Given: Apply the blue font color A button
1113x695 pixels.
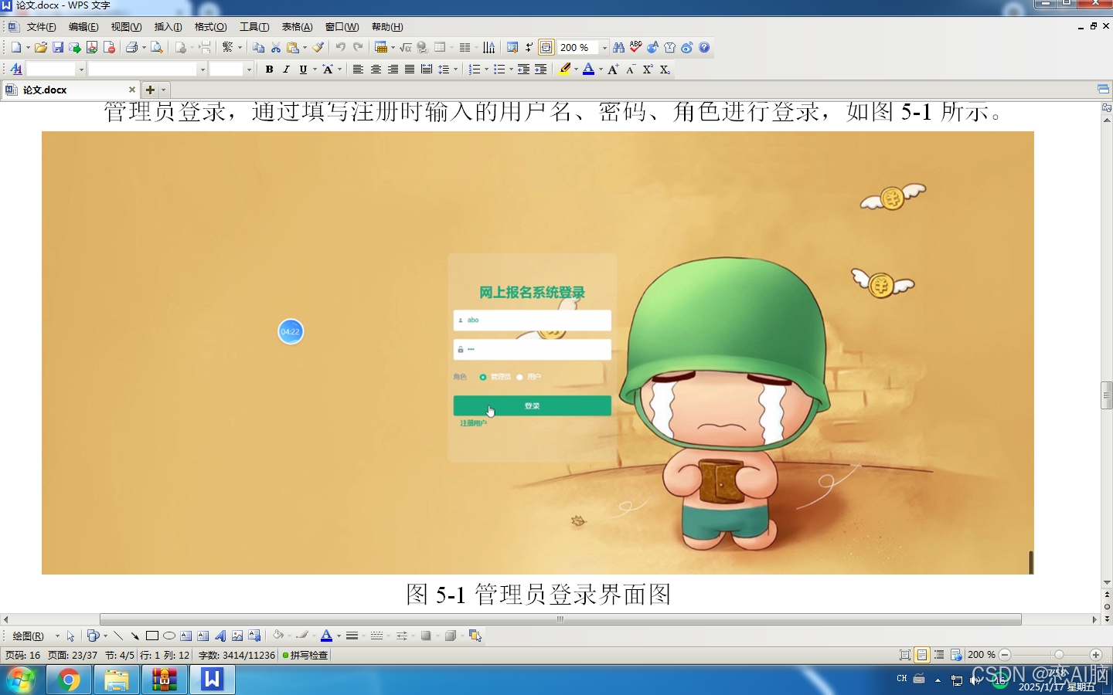Looking at the screenshot, I should [x=589, y=69].
